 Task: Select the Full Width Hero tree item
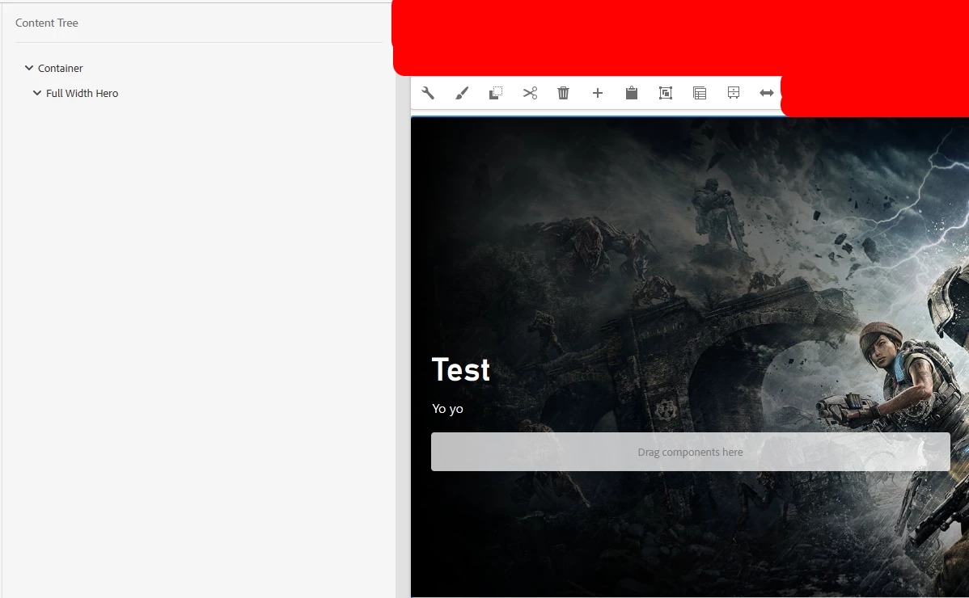pyautogui.click(x=83, y=93)
